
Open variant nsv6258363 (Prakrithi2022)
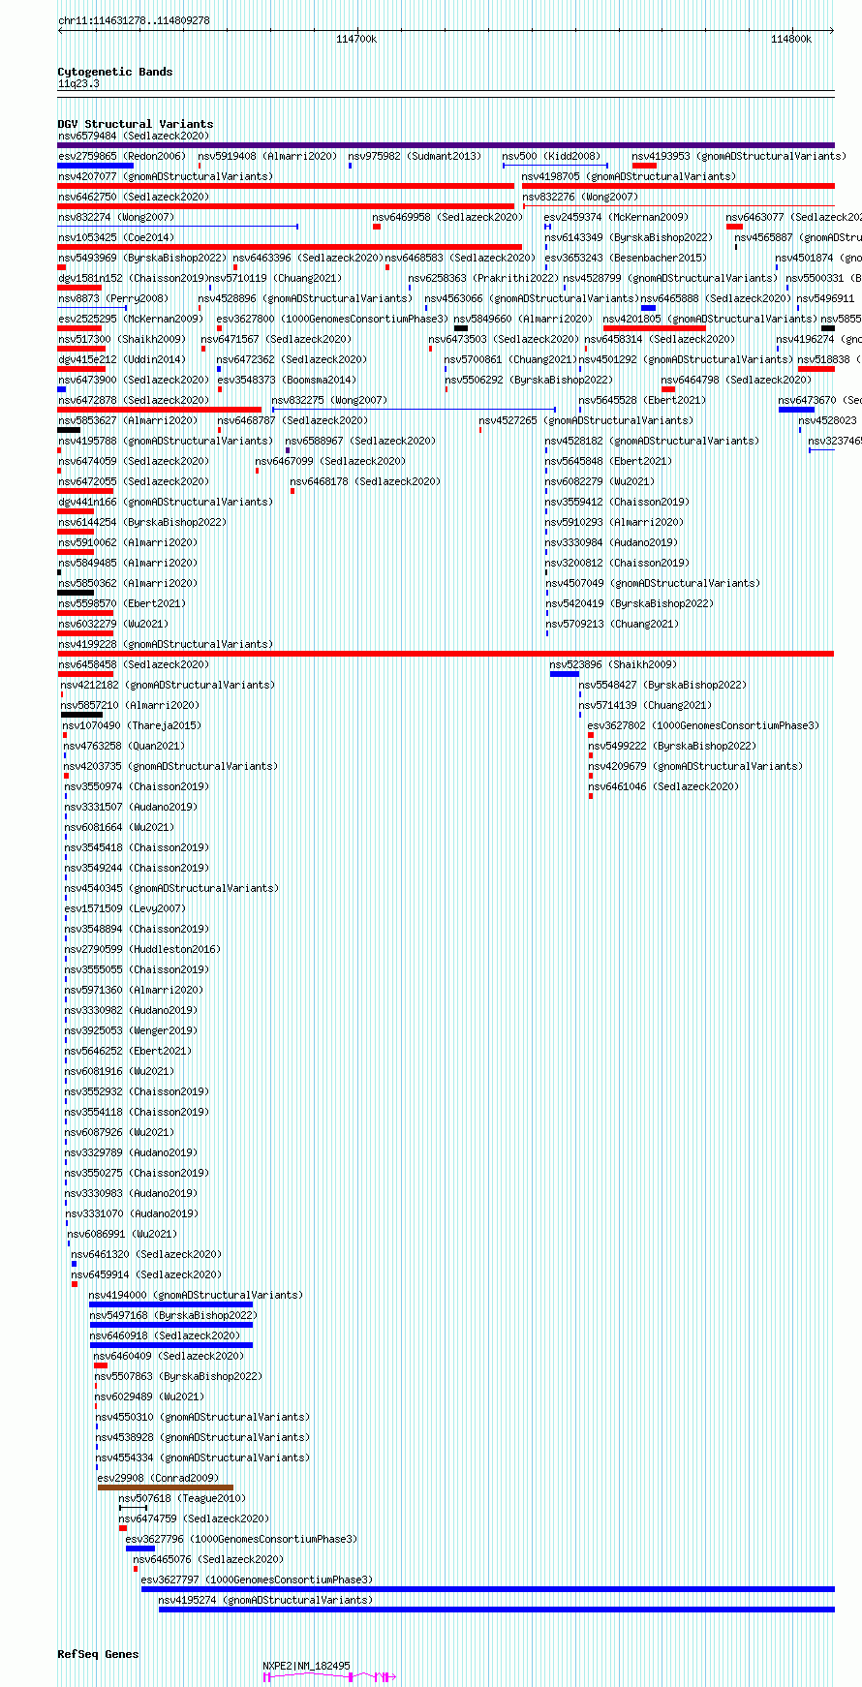click(483, 278)
